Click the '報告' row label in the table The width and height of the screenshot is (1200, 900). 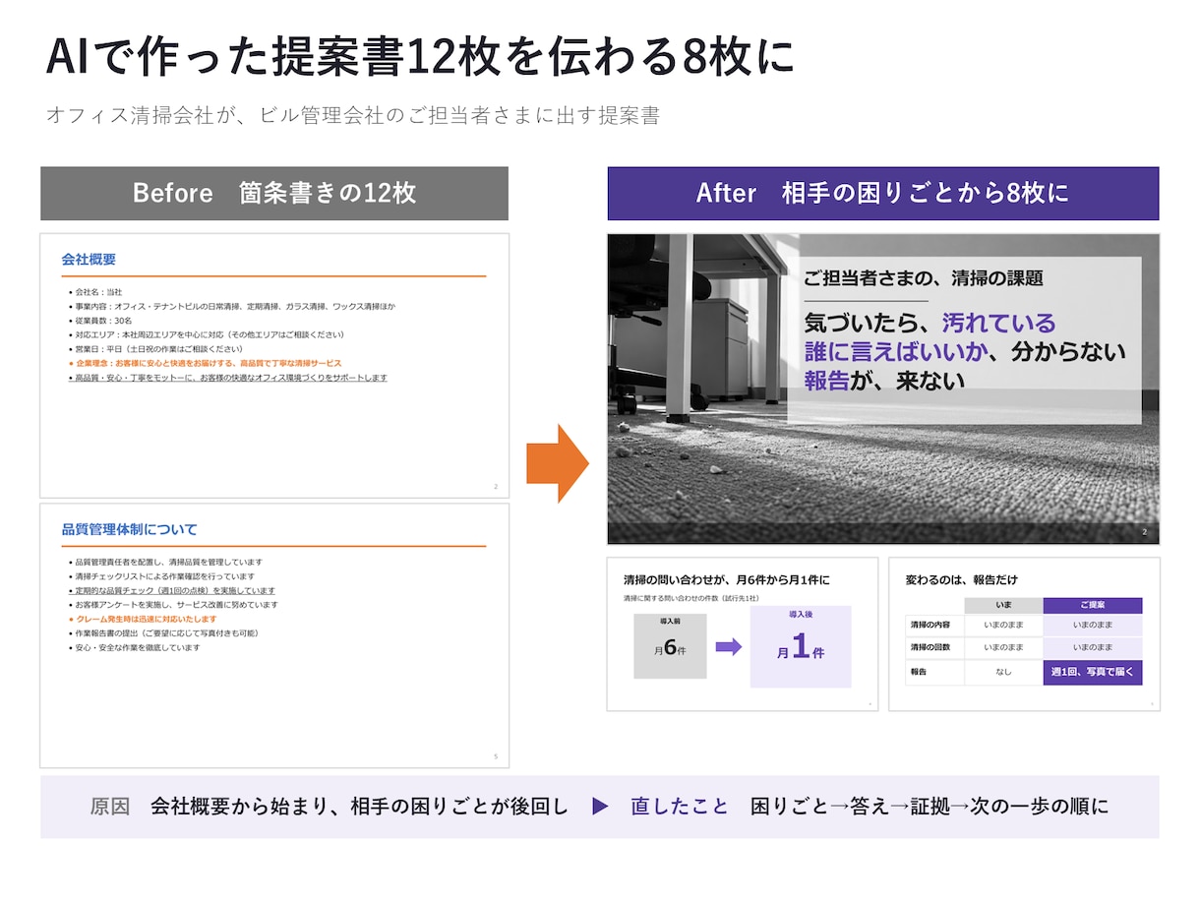pyautogui.click(x=919, y=673)
